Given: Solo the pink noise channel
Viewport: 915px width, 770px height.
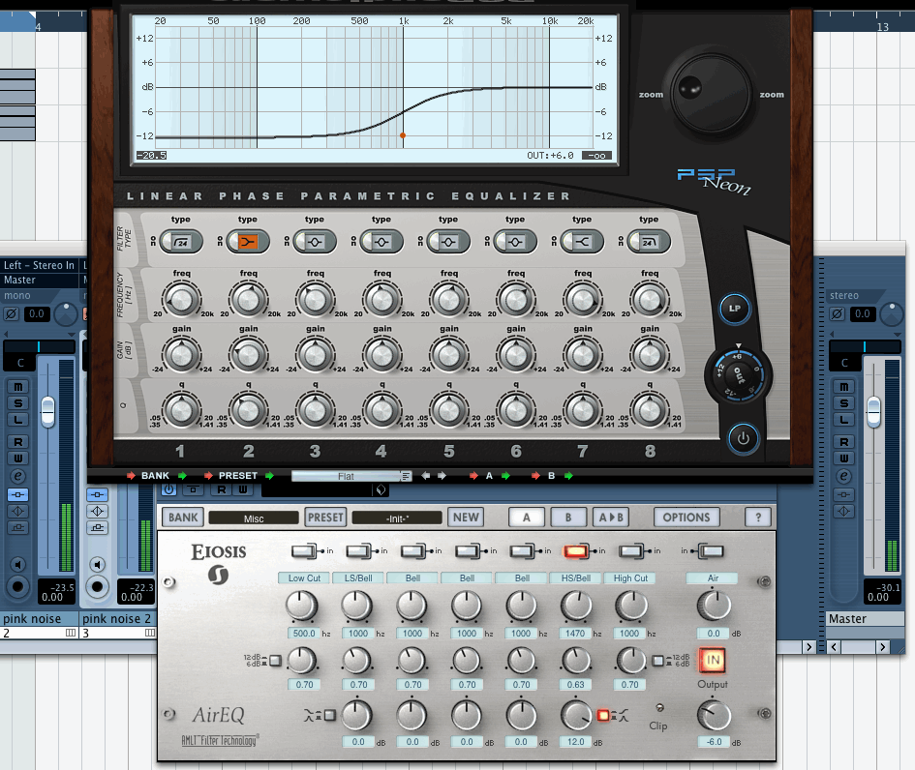Looking at the screenshot, I should click(17, 402).
